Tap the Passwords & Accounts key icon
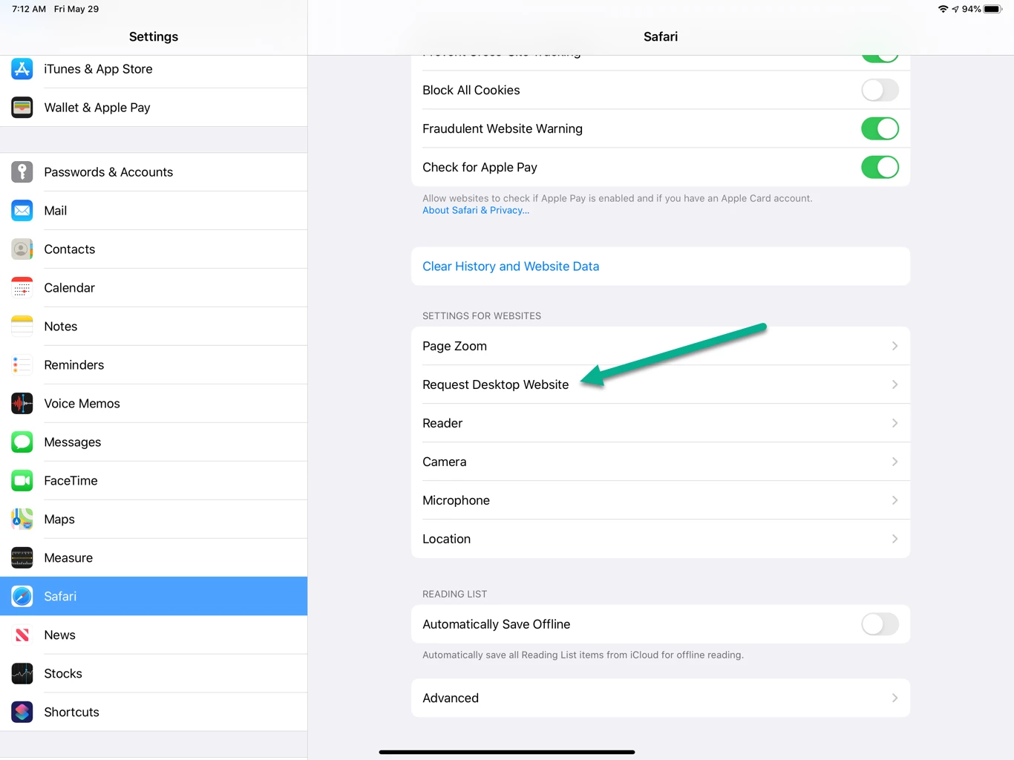Viewport: 1014px width, 760px height. point(22,172)
